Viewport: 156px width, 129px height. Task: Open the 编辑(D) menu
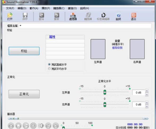[22, 8]
